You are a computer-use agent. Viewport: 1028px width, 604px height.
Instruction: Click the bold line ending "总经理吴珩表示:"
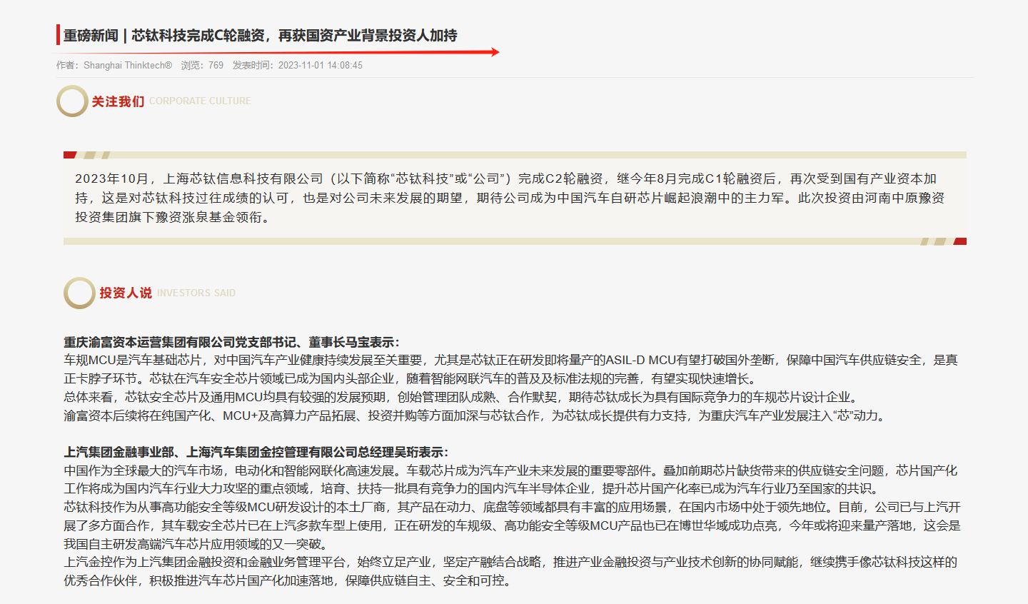[x=256, y=453]
